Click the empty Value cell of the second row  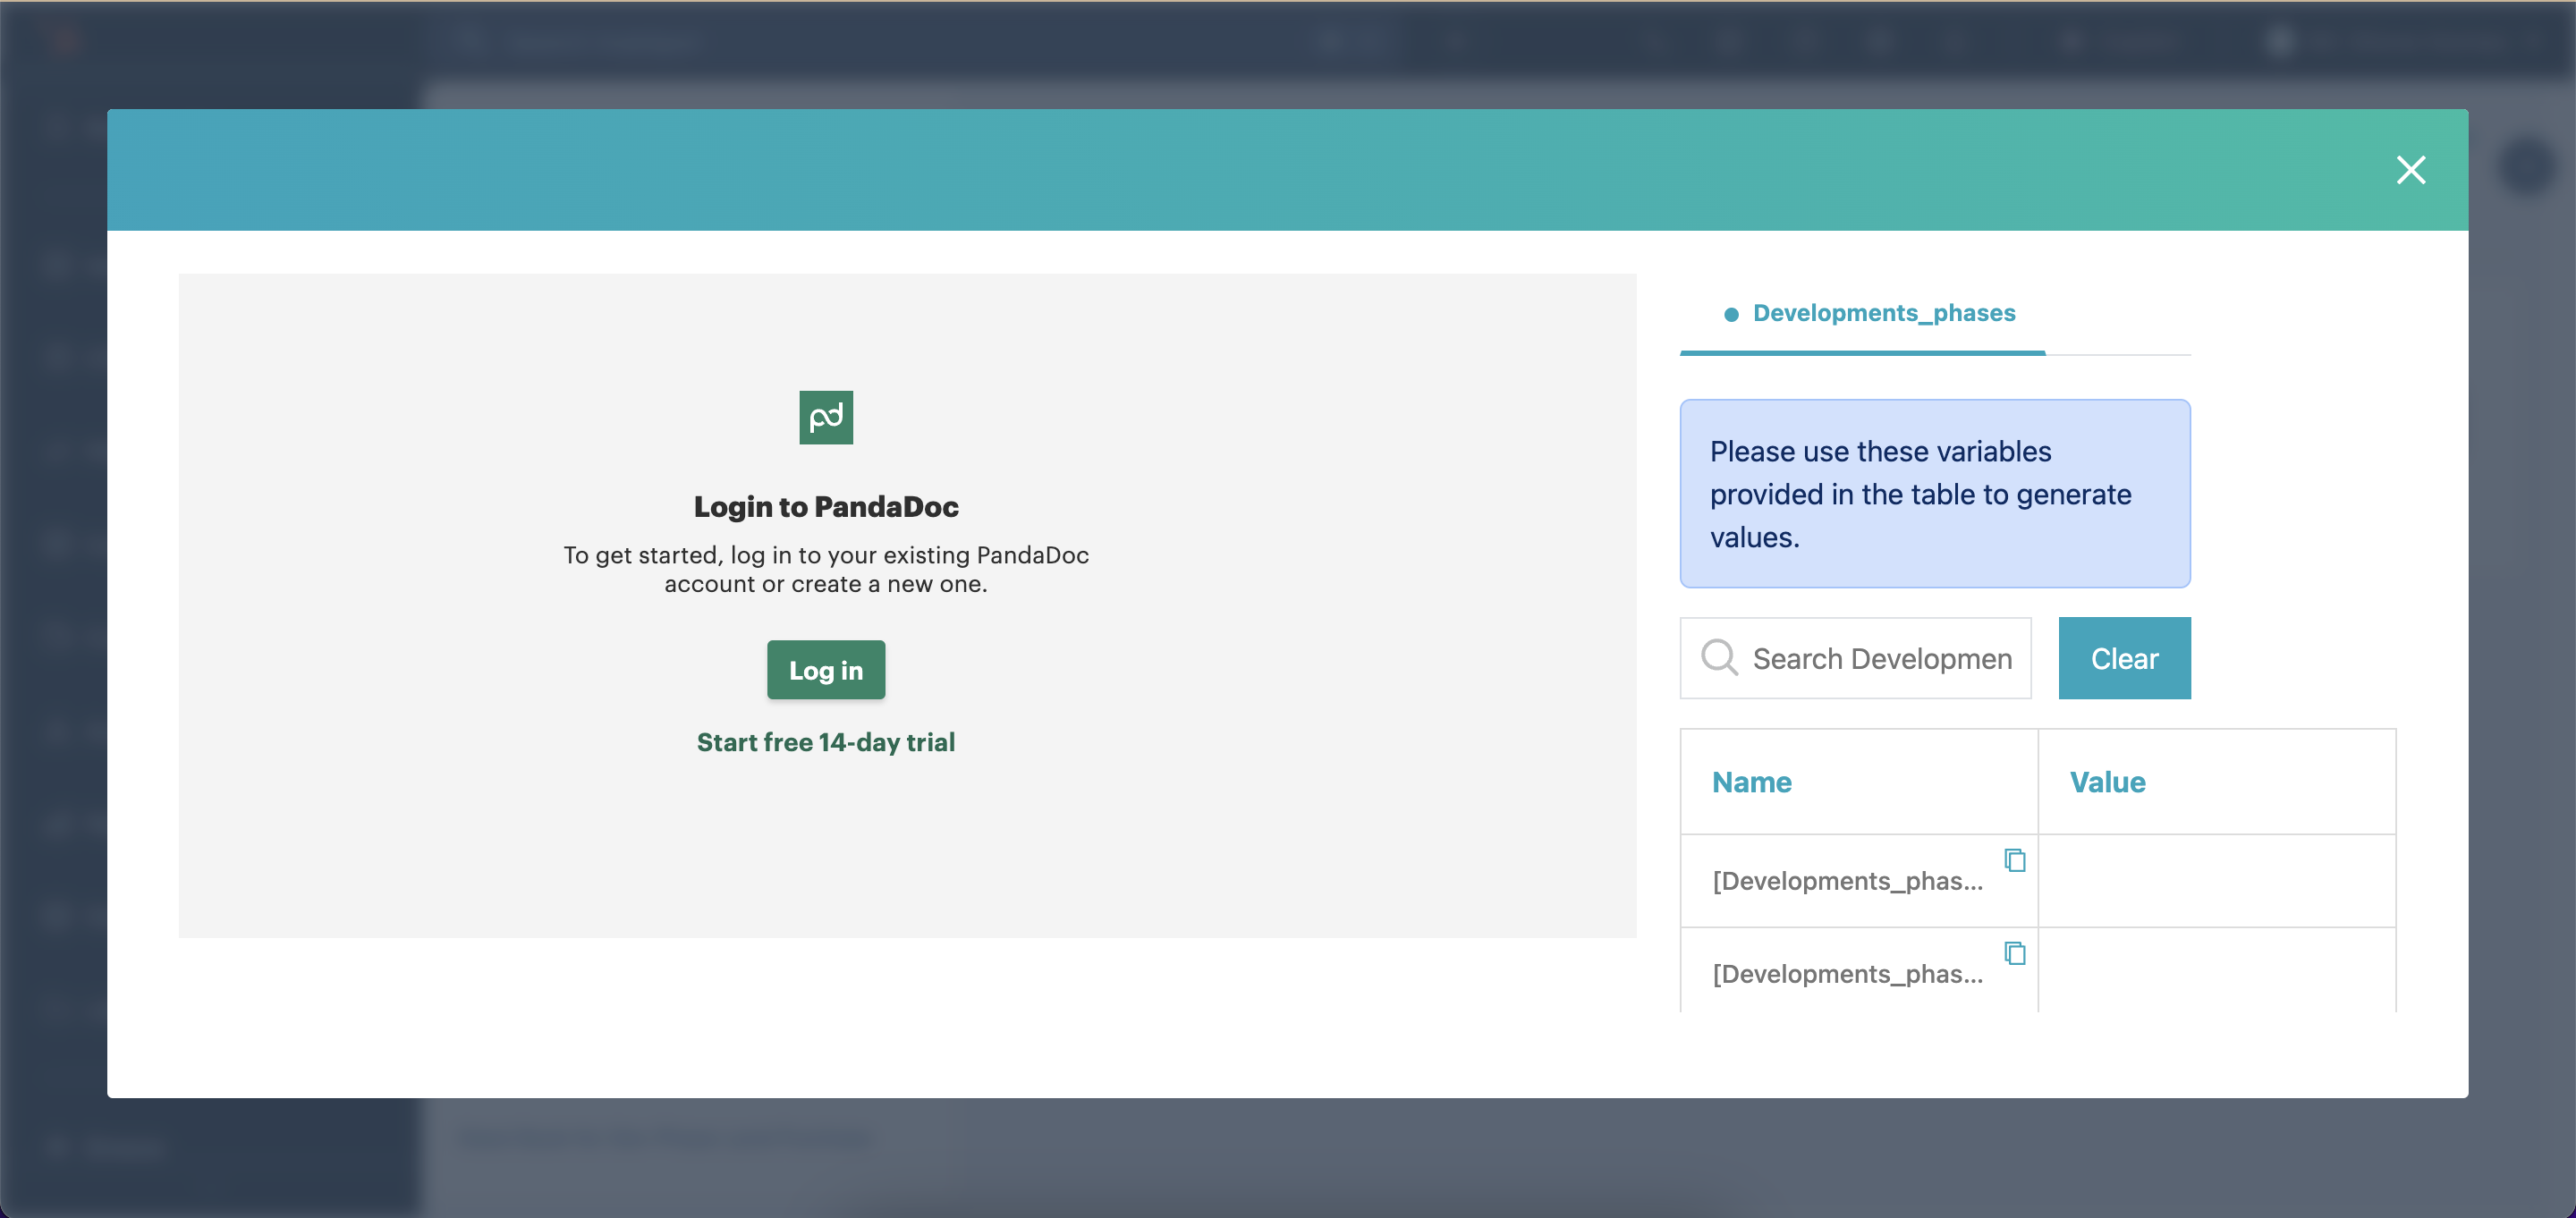(x=2217, y=973)
